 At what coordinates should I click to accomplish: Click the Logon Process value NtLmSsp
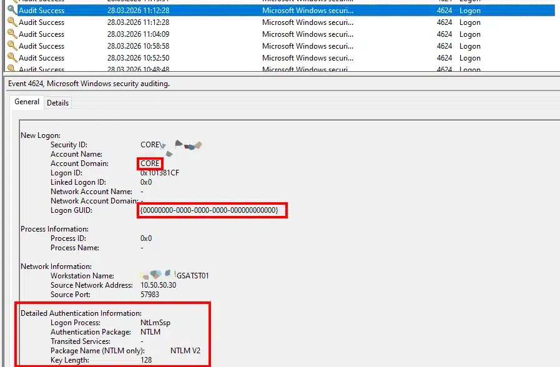point(155,323)
